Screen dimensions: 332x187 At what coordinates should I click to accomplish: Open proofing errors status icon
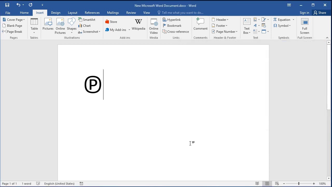(38, 184)
